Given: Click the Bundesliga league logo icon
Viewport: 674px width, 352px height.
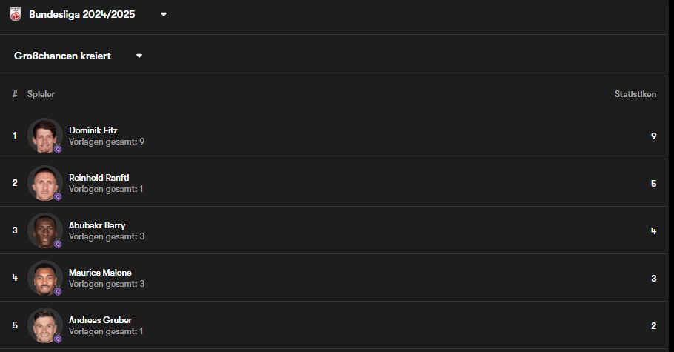Looking at the screenshot, I should click(16, 14).
